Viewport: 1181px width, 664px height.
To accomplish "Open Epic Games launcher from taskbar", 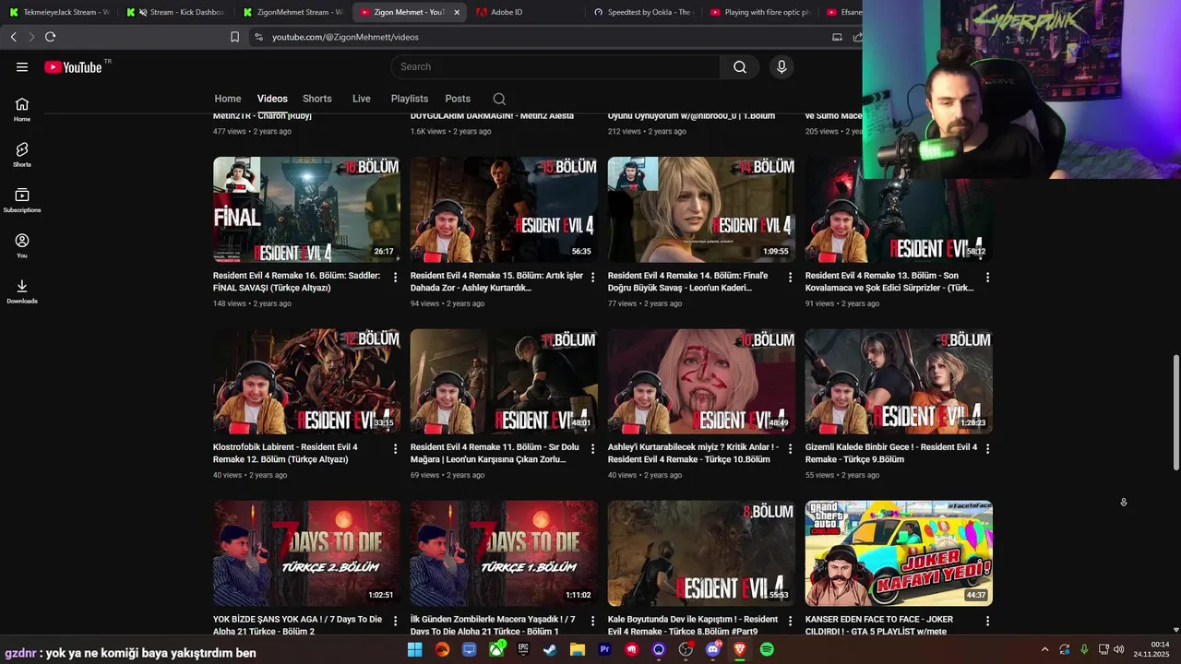I will point(523,649).
